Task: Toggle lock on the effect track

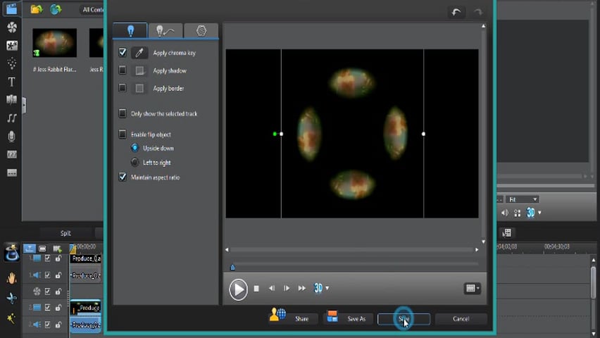Action: coord(58,292)
